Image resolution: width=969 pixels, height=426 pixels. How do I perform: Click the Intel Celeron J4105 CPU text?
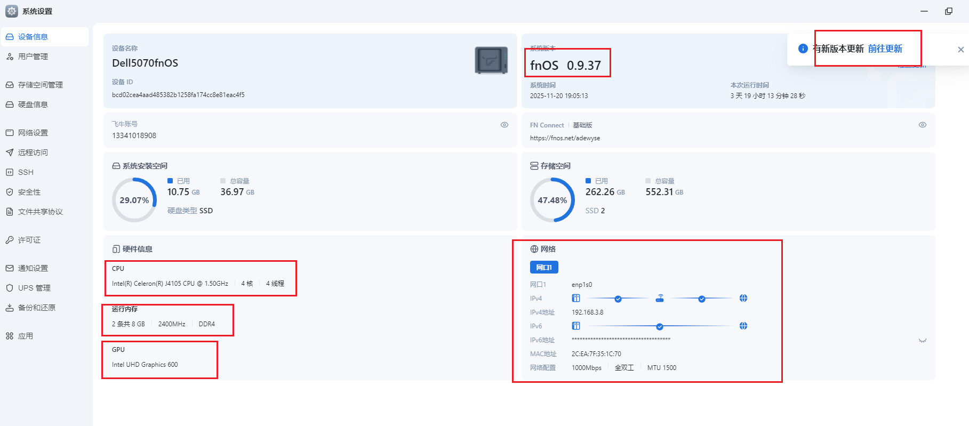pyautogui.click(x=170, y=284)
